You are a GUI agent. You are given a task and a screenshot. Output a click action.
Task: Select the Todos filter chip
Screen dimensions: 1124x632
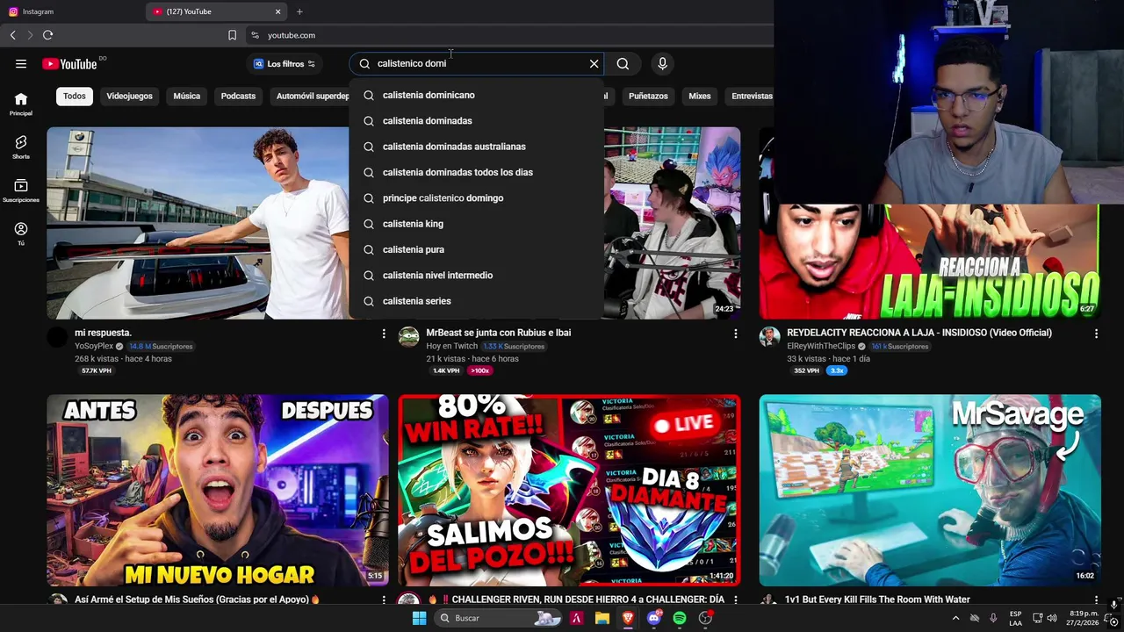75,96
